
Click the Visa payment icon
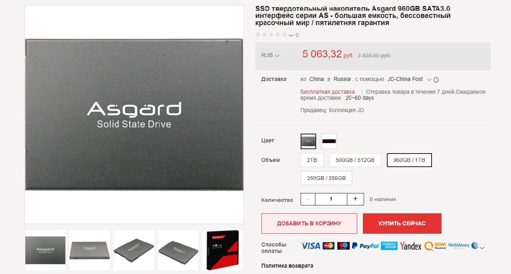pyautogui.click(x=311, y=246)
